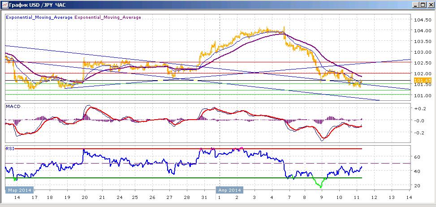Click date label 9 on time axis
Viewport: 436px width, 207px height.
pos(322,198)
